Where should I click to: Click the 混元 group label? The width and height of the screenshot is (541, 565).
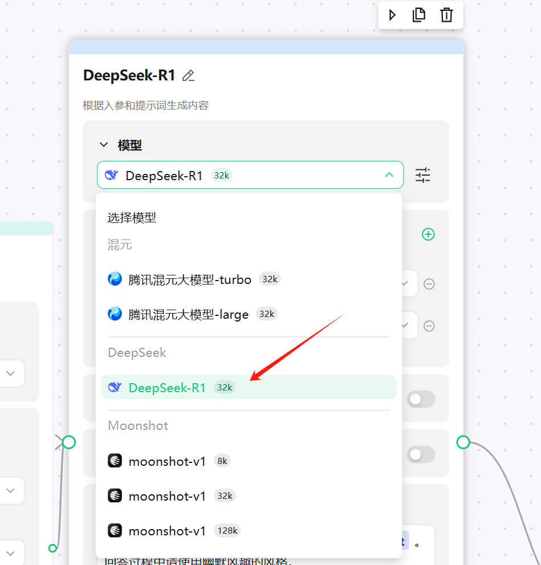tap(120, 245)
